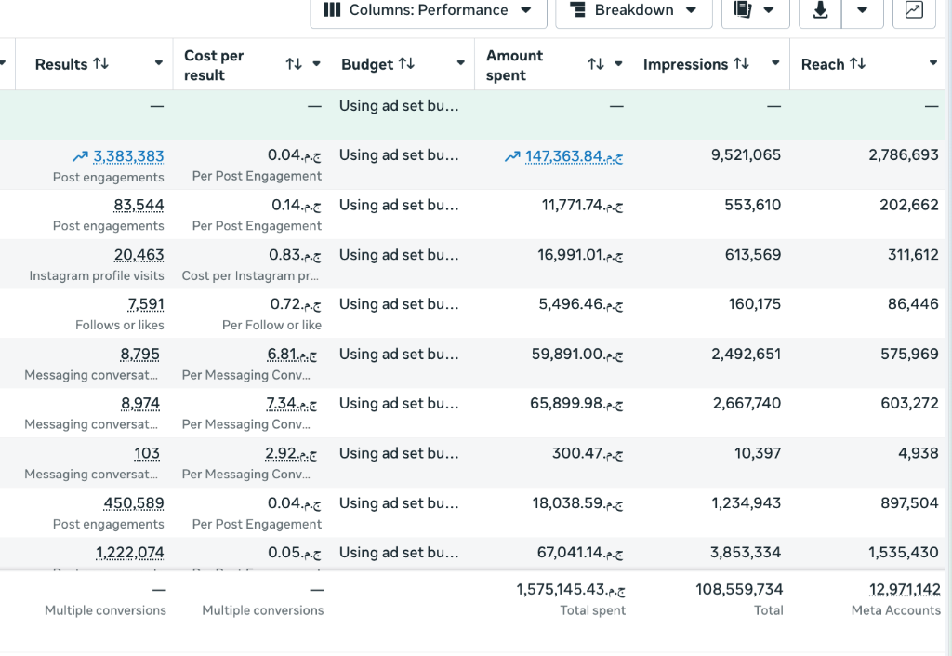The image size is (952, 656).
Task: Click the 20,463 Instagram profile visits result
Action: [139, 255]
